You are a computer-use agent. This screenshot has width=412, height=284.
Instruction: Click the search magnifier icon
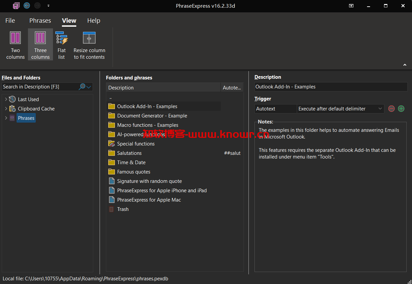click(x=82, y=87)
